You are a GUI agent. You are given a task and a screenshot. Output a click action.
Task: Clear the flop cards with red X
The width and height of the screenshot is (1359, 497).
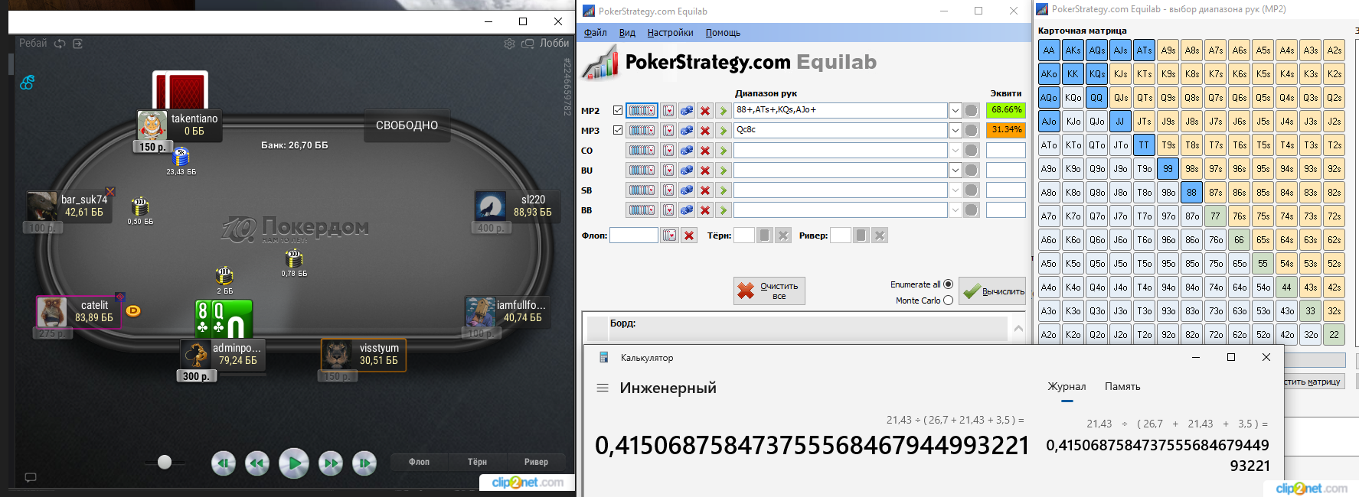coord(689,236)
